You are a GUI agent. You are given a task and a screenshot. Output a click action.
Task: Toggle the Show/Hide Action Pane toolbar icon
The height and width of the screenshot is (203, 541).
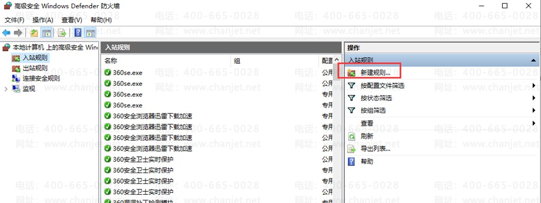(91, 33)
